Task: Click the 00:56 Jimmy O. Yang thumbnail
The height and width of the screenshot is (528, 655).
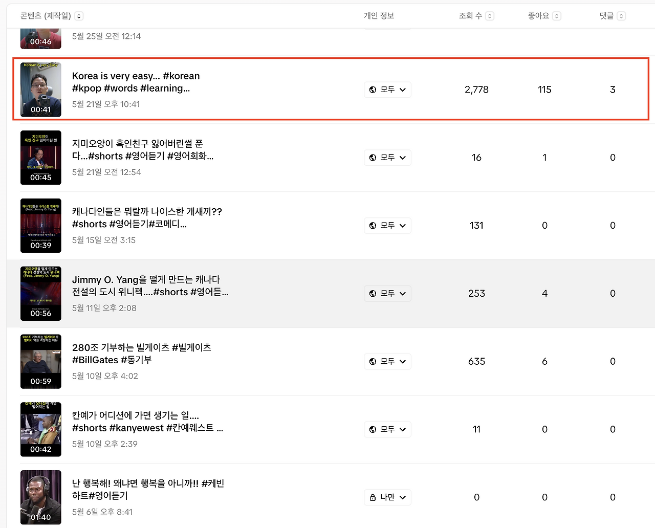Action: 41,293
